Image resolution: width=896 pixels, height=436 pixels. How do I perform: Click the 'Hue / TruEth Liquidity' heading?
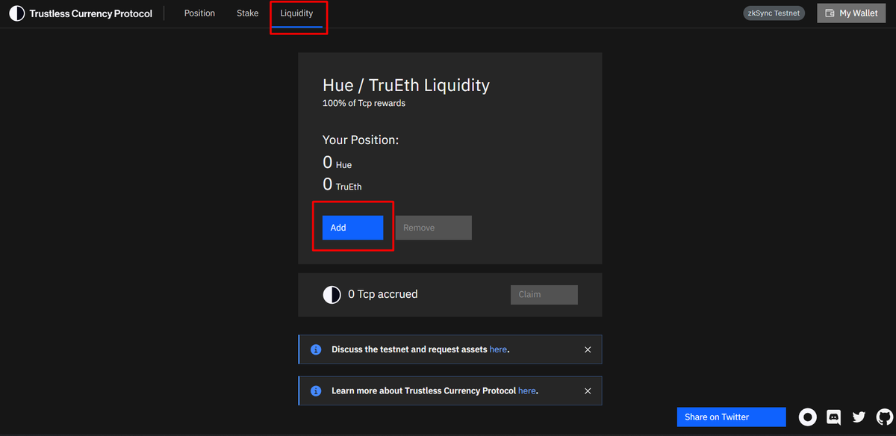406,85
